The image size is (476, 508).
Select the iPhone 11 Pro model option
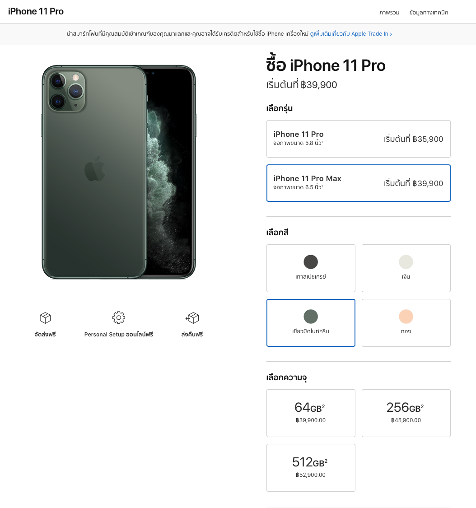click(x=358, y=139)
